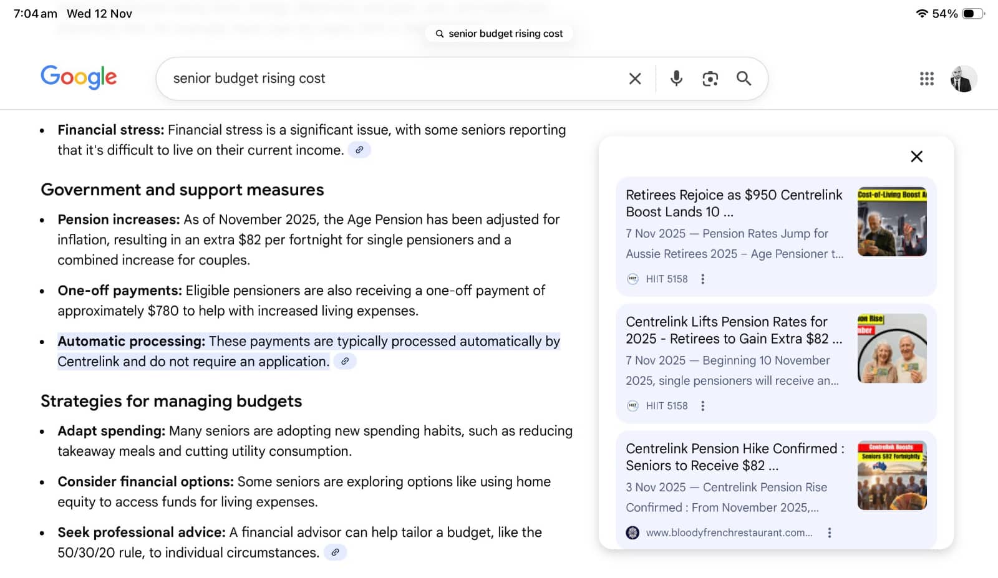Open 'Centrelink Pension Hike Confirmed' article
Viewport: 998px width, 578px height.
click(x=734, y=457)
